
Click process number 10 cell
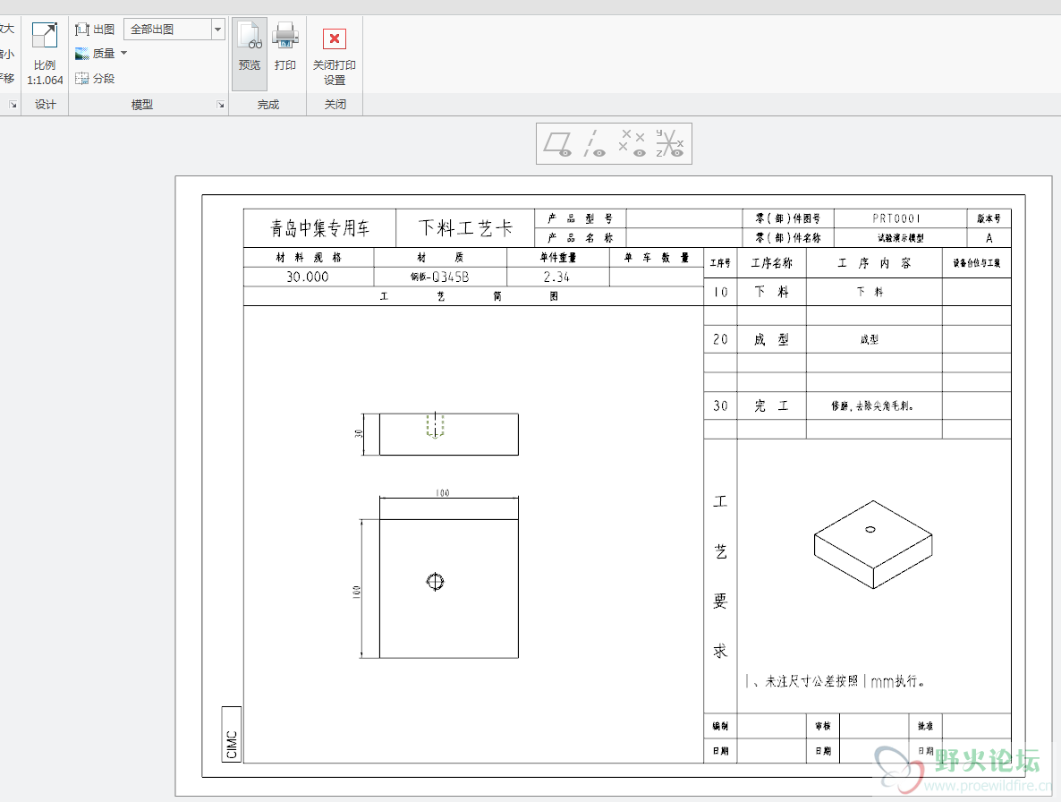coord(720,292)
